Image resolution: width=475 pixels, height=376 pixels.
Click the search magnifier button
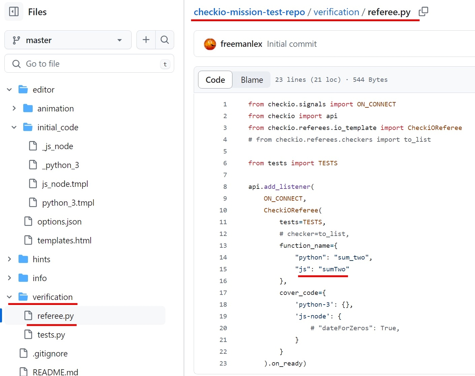(165, 40)
